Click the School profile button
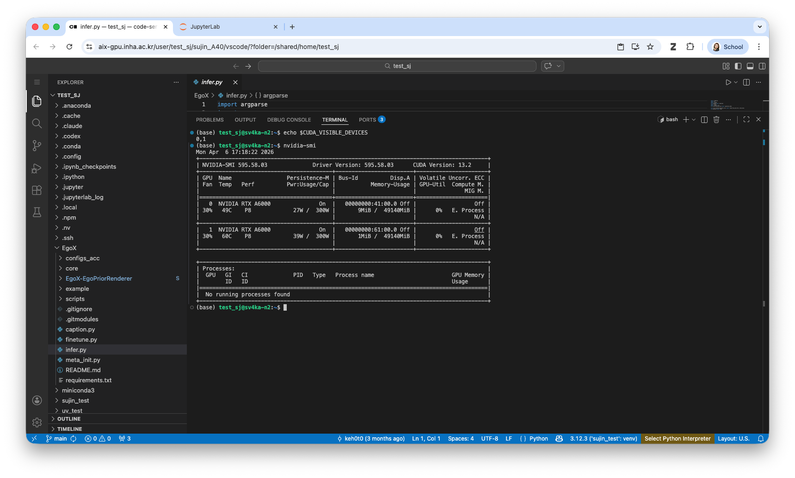This screenshot has width=795, height=478. coord(727,47)
